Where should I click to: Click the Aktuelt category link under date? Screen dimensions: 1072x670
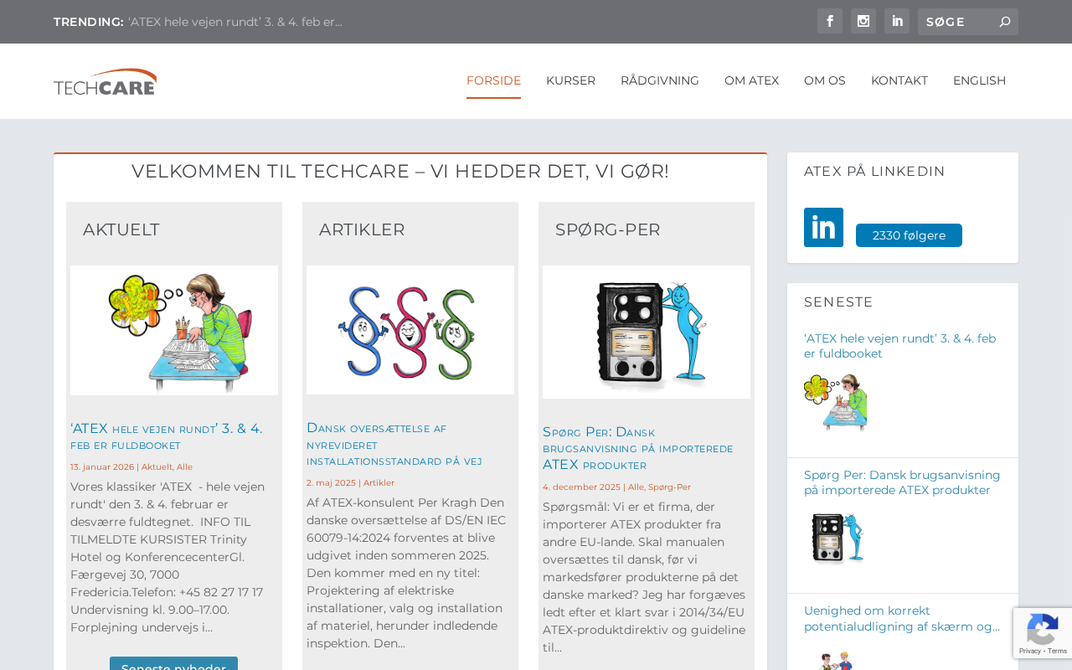click(x=157, y=466)
